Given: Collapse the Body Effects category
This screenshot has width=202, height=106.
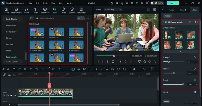Looking at the screenshot, I should click(x=4, y=19).
